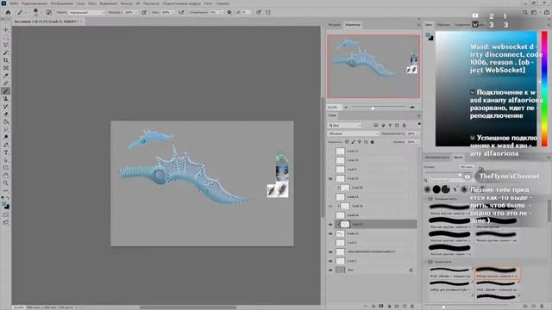
Task: Go to the Home screen icon
Action: [x=8, y=12]
